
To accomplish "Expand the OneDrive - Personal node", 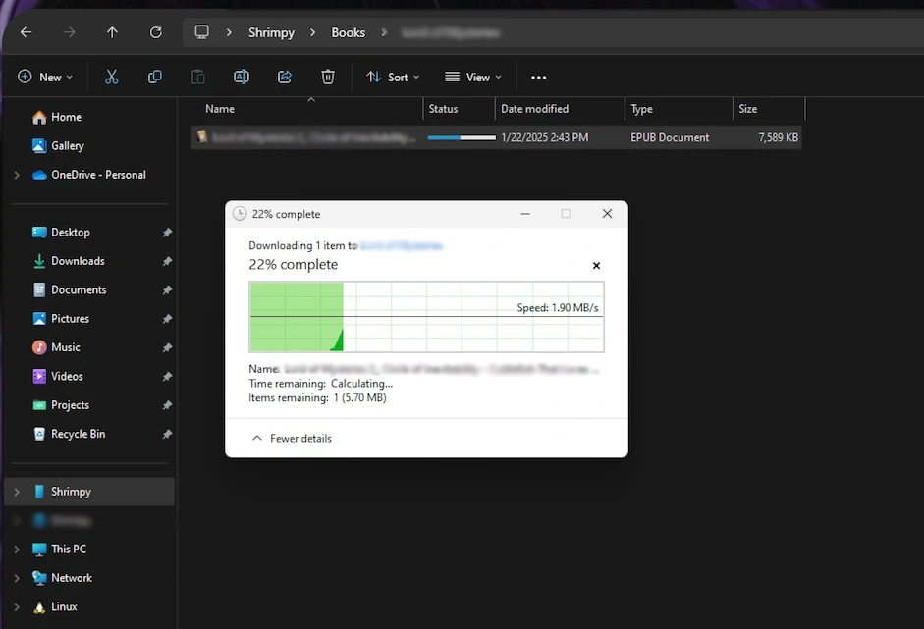I will point(17,175).
